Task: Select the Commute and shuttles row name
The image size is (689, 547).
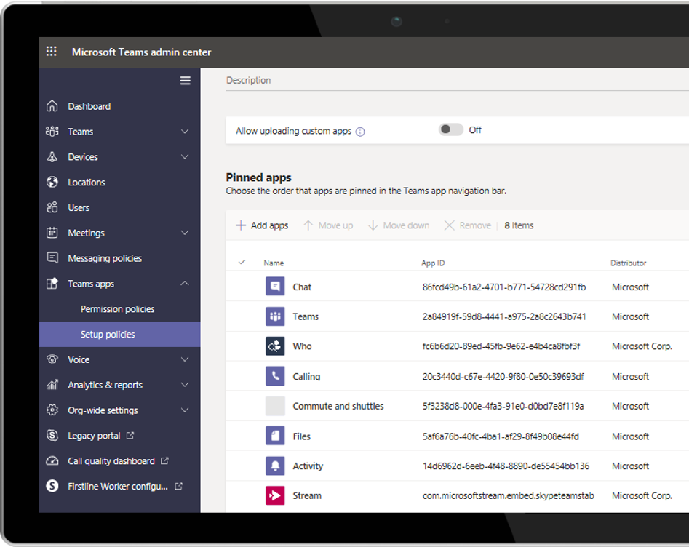Action: (338, 406)
